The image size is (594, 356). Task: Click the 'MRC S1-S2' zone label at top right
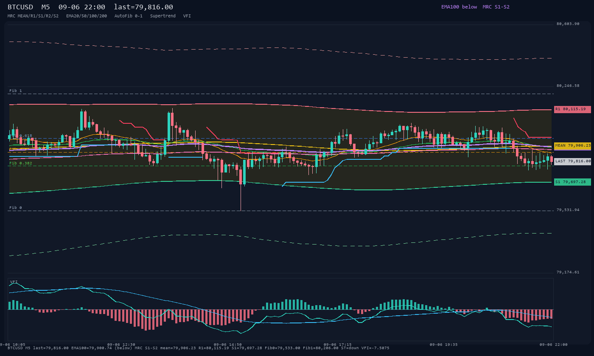click(x=496, y=7)
